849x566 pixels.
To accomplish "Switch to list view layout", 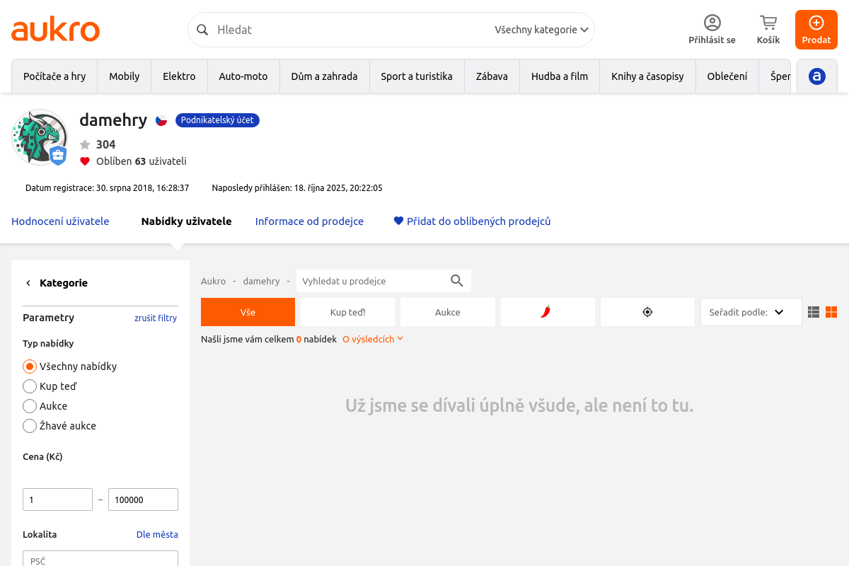I will coord(814,312).
